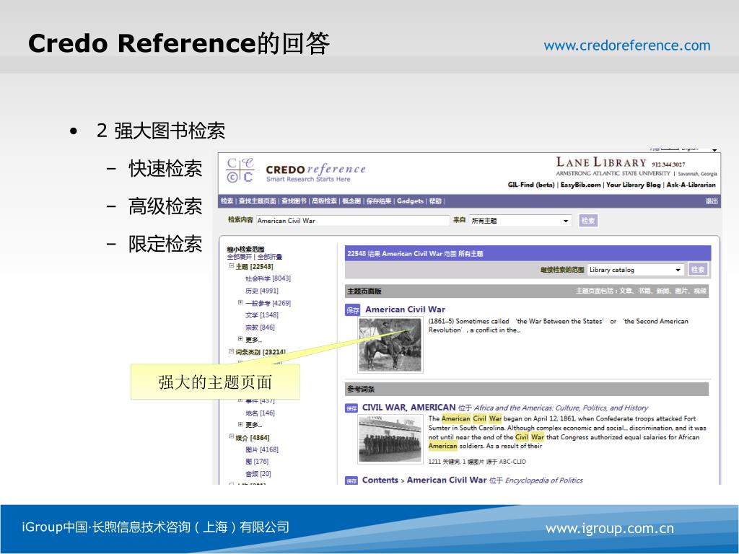This screenshot has height=554, width=739.
Task: Click the www.igroup.com.cn footer URL
Action: pyautogui.click(x=609, y=529)
